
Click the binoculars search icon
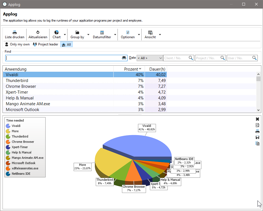click(x=124, y=58)
